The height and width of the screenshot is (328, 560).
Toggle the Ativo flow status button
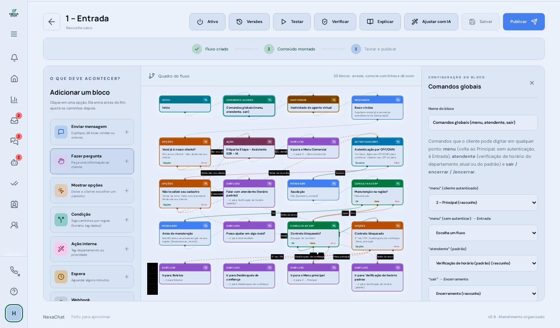pyautogui.click(x=207, y=22)
